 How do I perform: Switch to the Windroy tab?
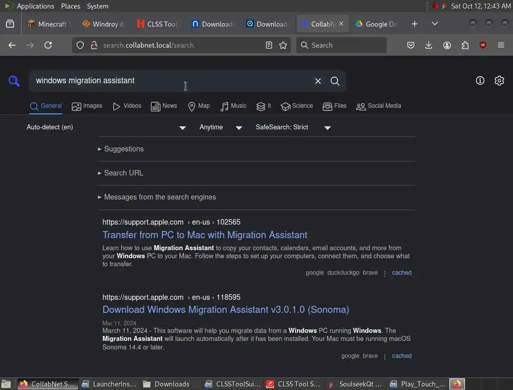point(103,24)
